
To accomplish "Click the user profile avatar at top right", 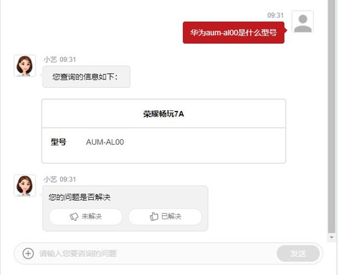I will (x=303, y=22).
